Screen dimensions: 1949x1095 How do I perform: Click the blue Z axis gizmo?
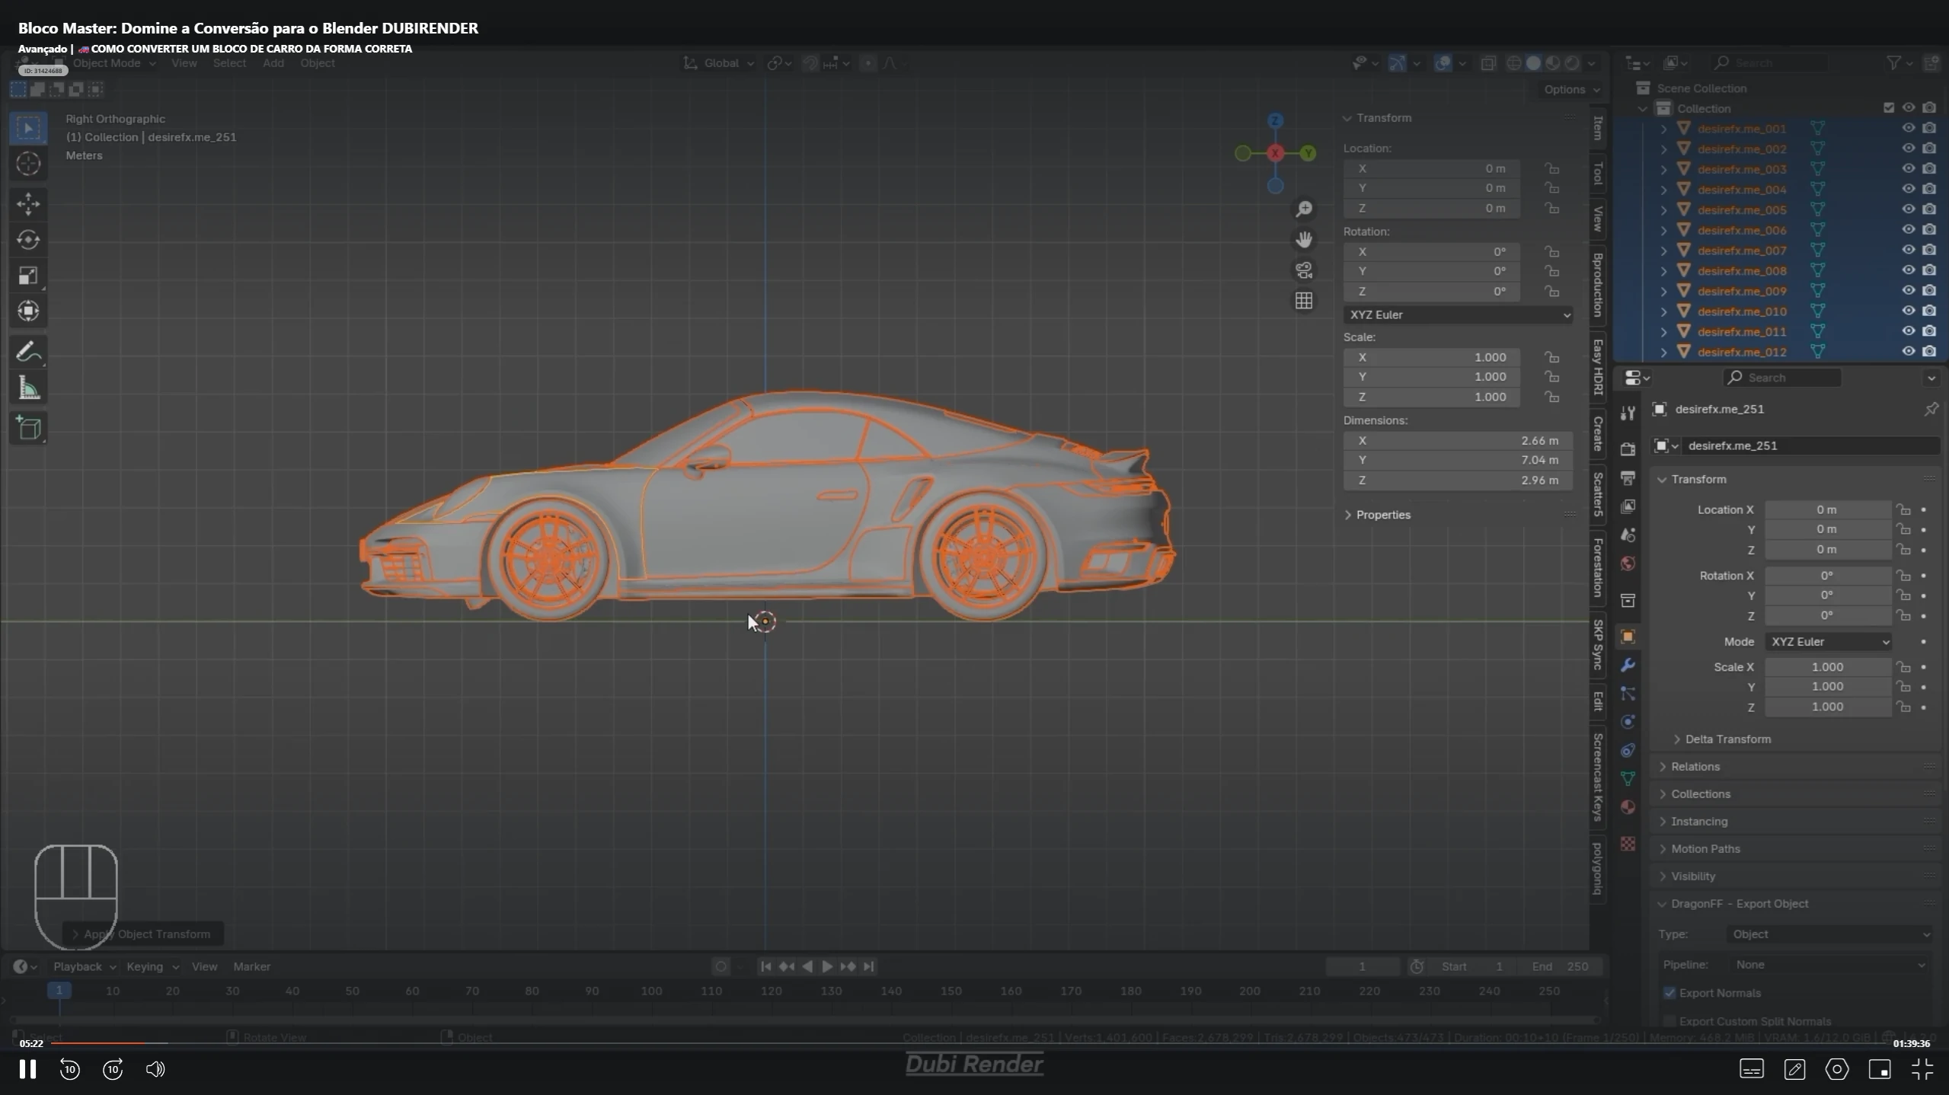1275,120
